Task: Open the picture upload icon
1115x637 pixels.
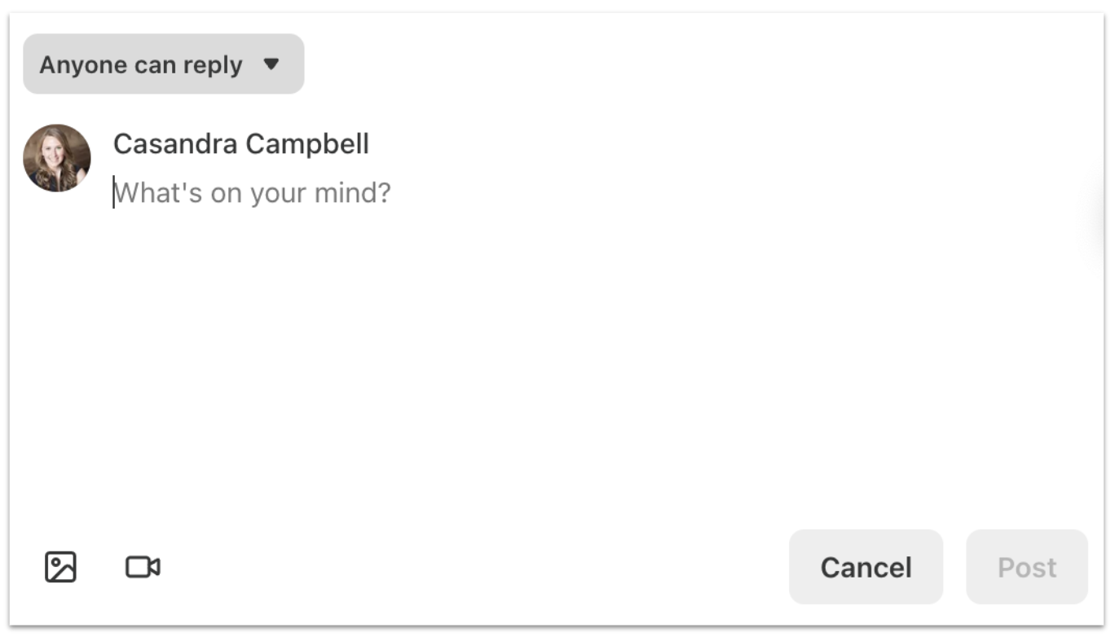Action: pyautogui.click(x=60, y=567)
